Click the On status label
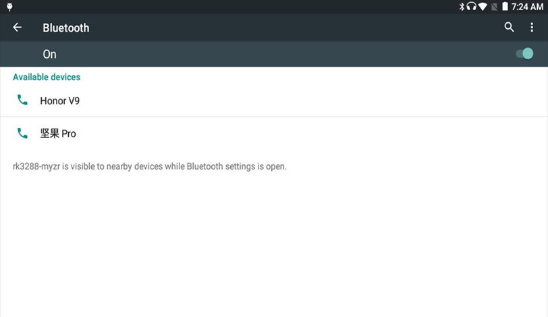 click(x=50, y=55)
